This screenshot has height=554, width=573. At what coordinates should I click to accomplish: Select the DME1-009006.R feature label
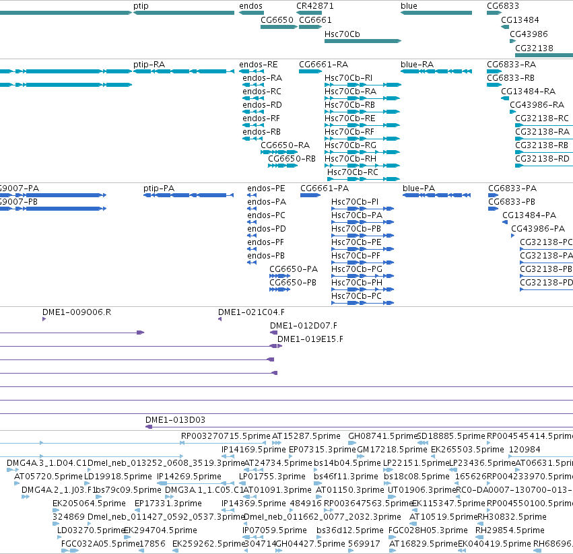[x=77, y=312]
